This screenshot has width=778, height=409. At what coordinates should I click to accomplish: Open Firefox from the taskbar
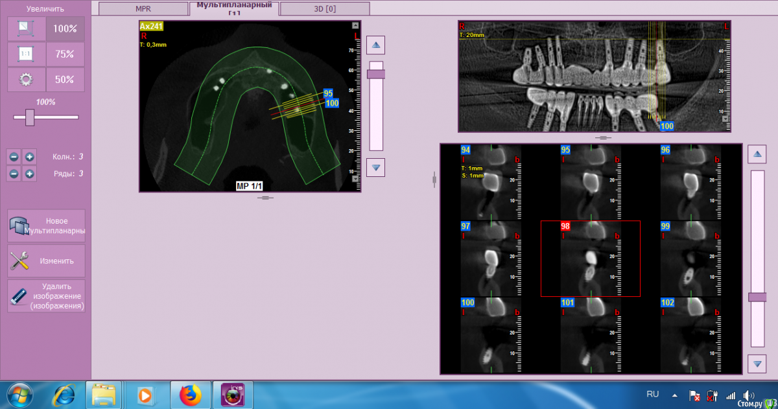pos(190,394)
